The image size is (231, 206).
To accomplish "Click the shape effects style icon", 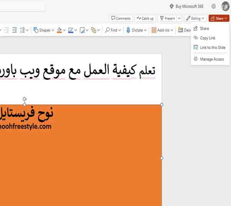I will (82, 30).
